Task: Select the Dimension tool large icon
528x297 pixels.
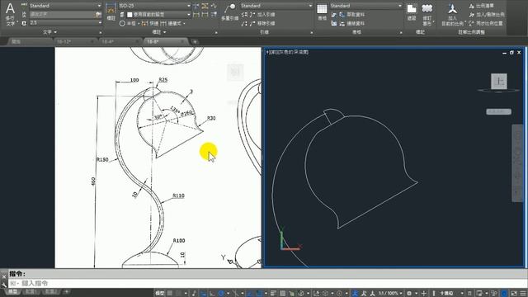Action: pos(111,12)
